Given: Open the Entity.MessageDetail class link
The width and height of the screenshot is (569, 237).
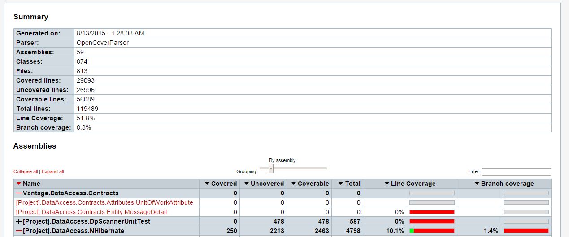Looking at the screenshot, I should point(91,212).
